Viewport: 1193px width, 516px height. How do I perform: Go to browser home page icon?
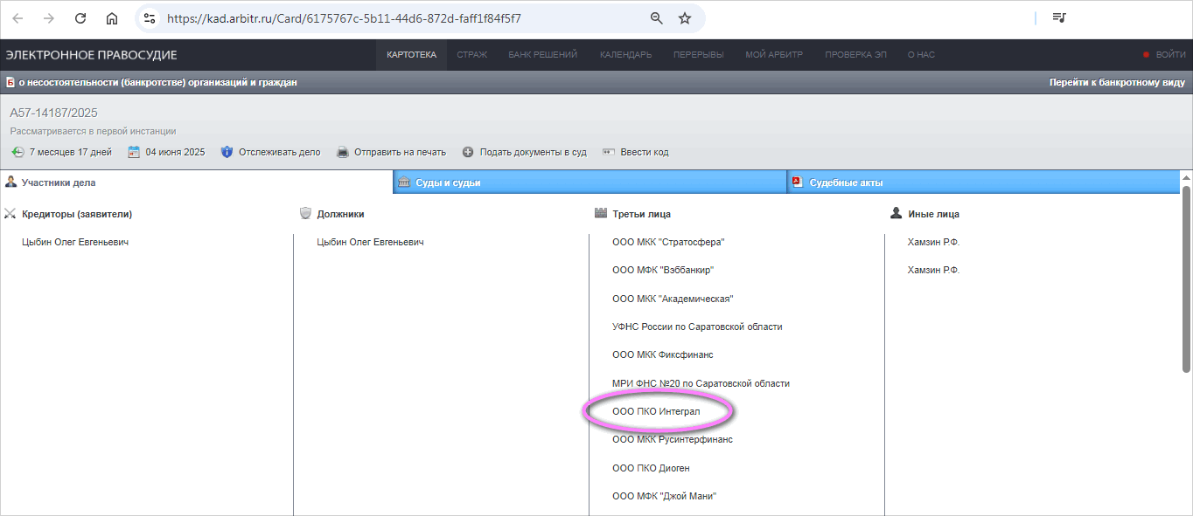[x=112, y=18]
